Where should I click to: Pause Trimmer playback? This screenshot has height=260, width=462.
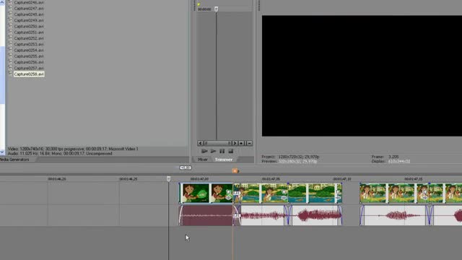(222, 151)
